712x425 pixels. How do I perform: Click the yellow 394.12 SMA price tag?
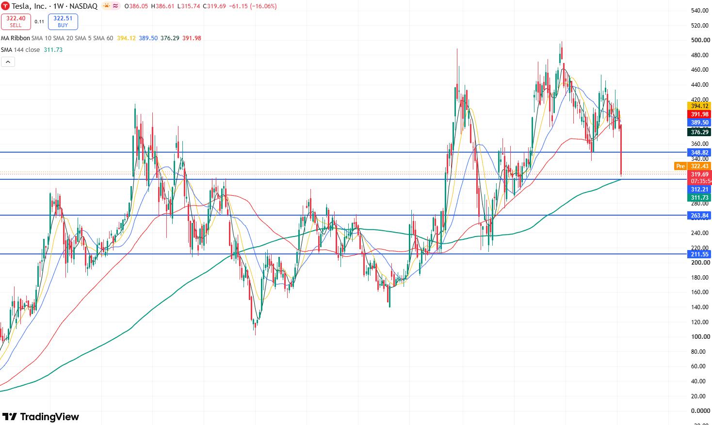coord(699,106)
